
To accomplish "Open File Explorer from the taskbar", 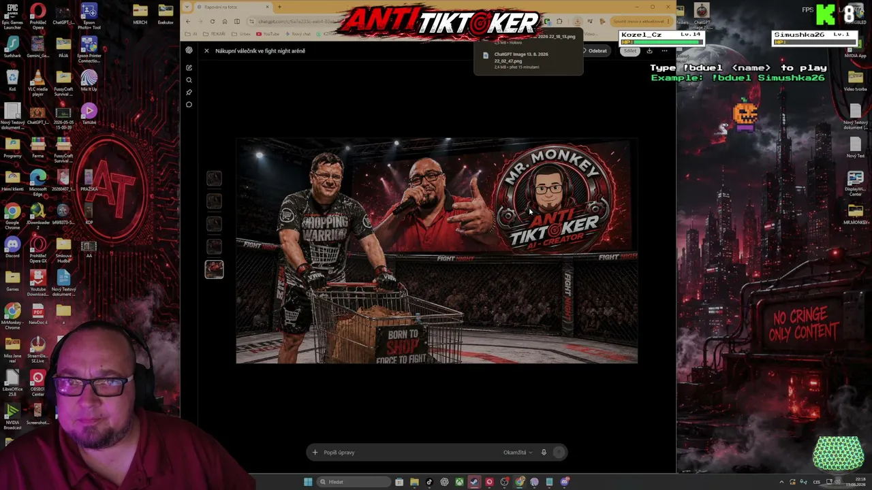I will 414,482.
